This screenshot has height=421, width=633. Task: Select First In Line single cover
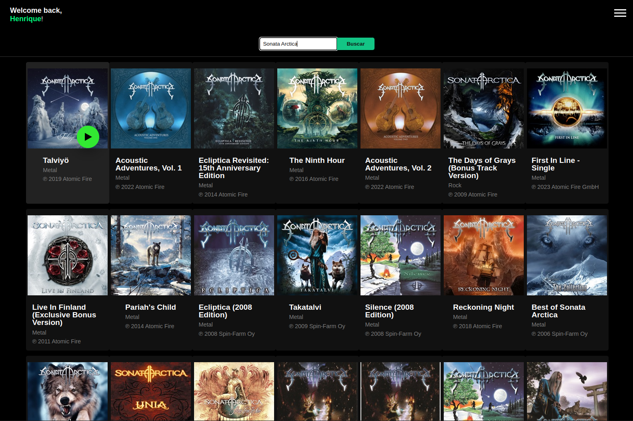click(x=567, y=108)
